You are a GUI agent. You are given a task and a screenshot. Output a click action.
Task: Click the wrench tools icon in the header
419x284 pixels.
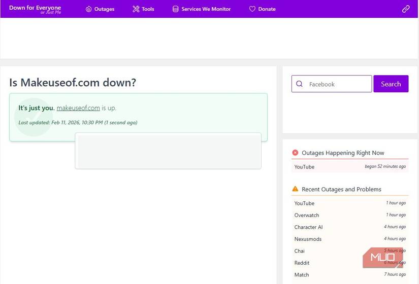[x=136, y=9]
